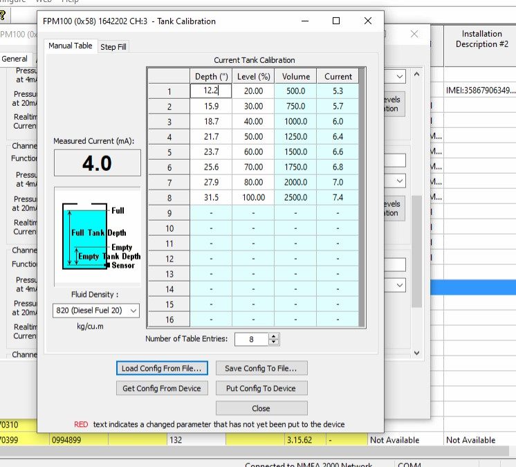The width and height of the screenshot is (516, 467).
Task: Click Save Config To File button
Action: [261, 368]
